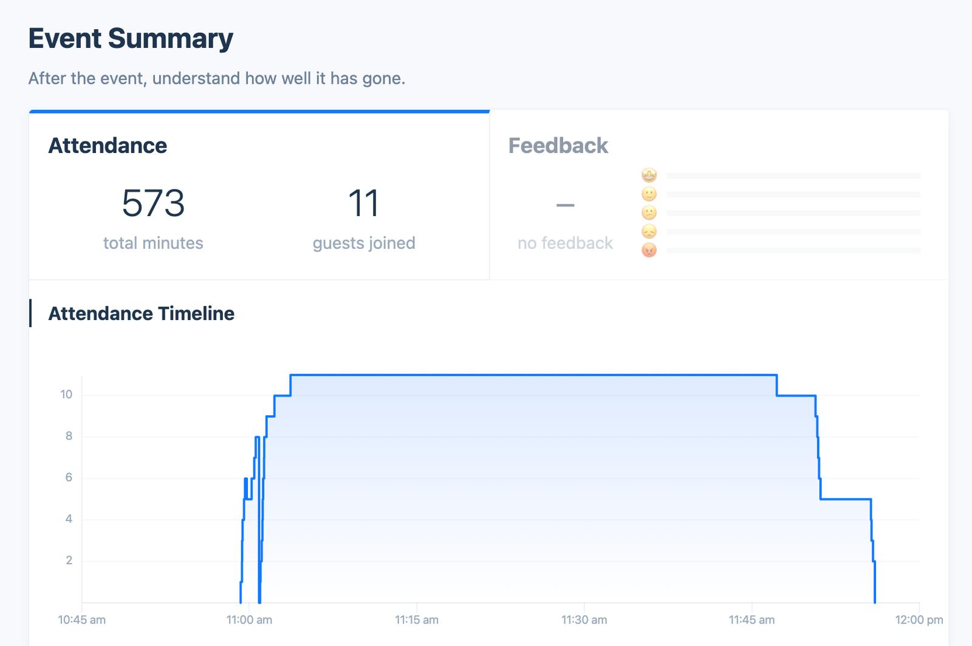Click the 10 value on chart axis
972x646 pixels.
[66, 395]
